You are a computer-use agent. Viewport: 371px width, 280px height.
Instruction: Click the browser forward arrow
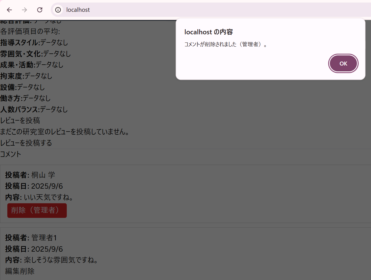click(x=25, y=10)
